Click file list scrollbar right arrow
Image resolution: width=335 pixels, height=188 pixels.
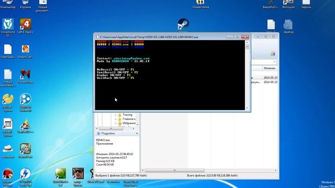pos(276,171)
